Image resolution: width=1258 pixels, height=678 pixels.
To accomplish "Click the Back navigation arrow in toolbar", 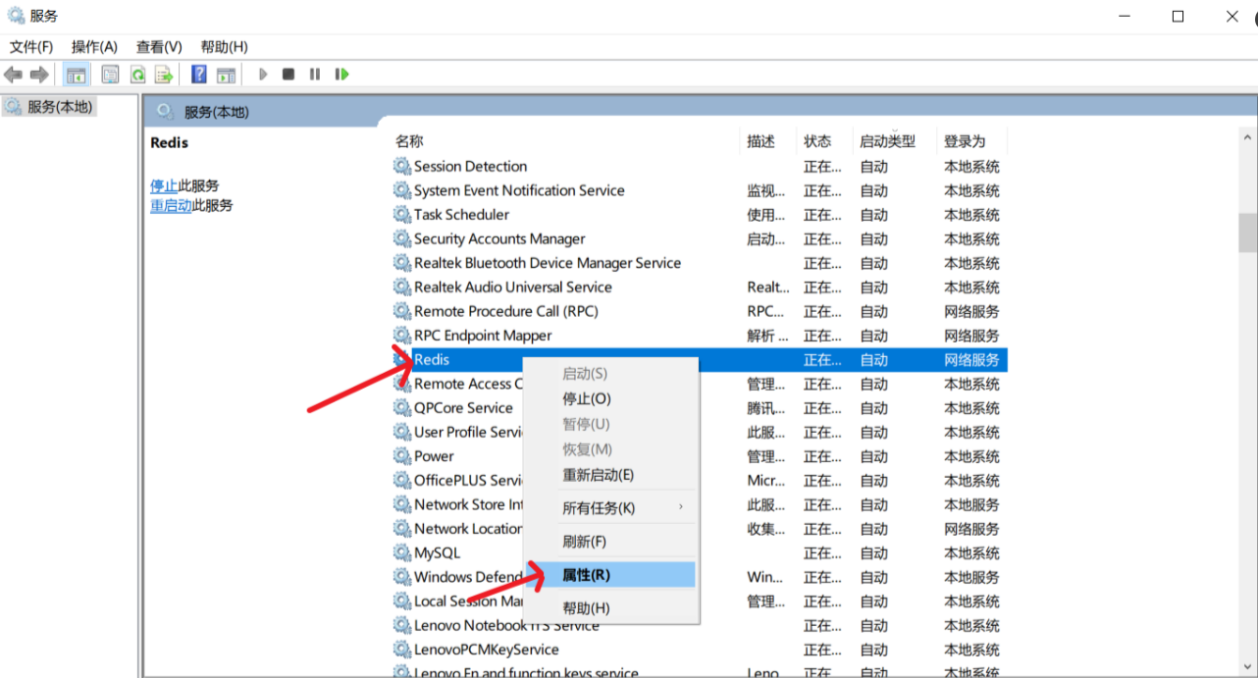I will [x=13, y=74].
